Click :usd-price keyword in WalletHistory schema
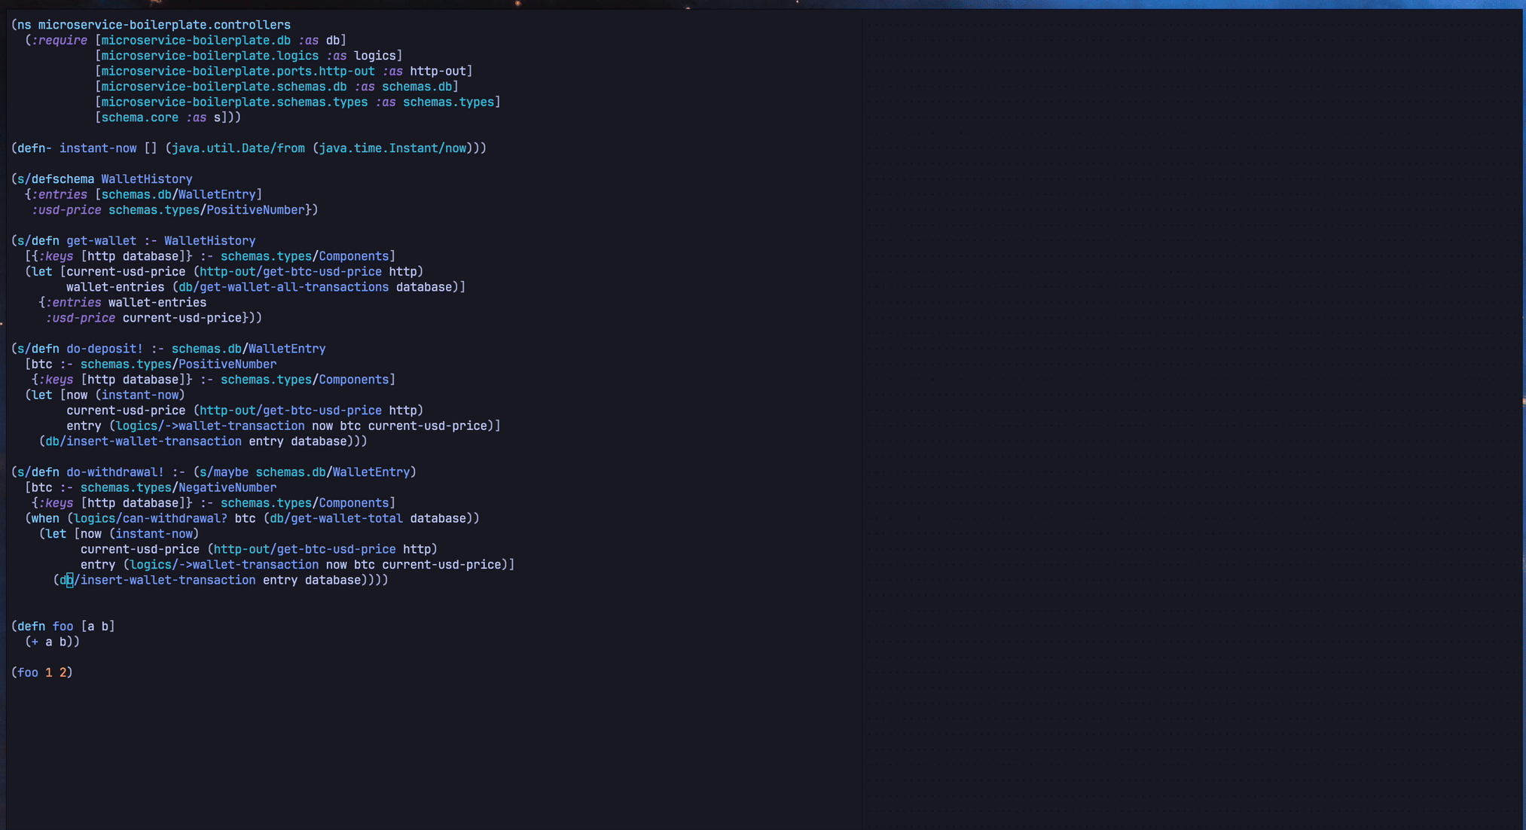 pyautogui.click(x=66, y=210)
